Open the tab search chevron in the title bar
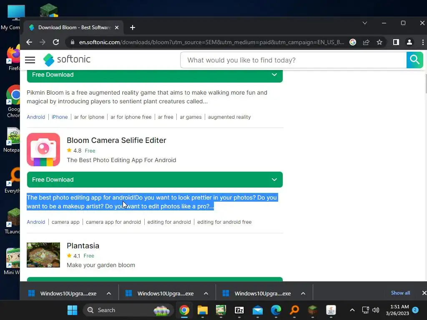 (365, 23)
